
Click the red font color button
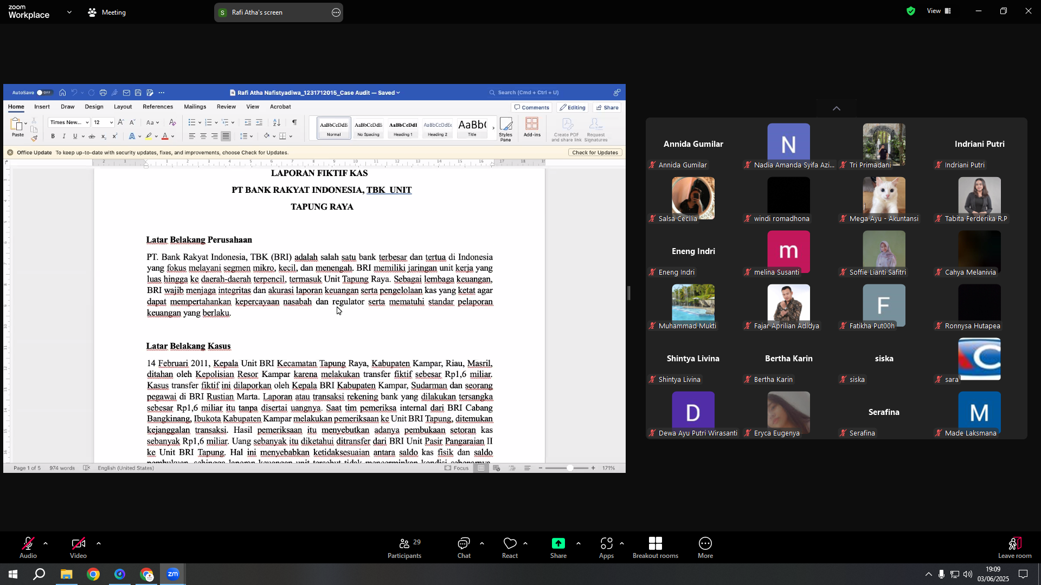[165, 136]
